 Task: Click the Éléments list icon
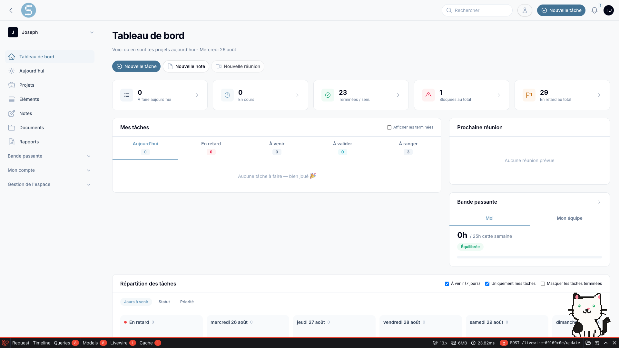point(12,99)
